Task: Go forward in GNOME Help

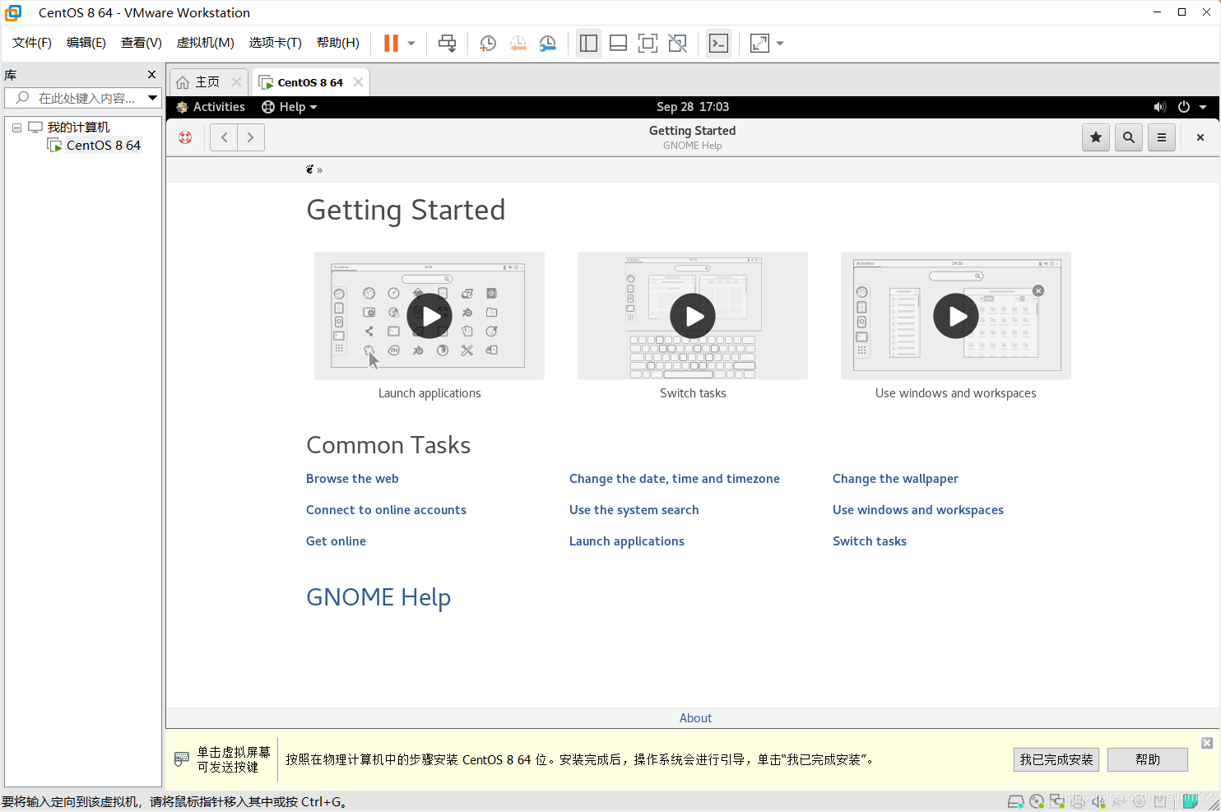Action: [251, 137]
